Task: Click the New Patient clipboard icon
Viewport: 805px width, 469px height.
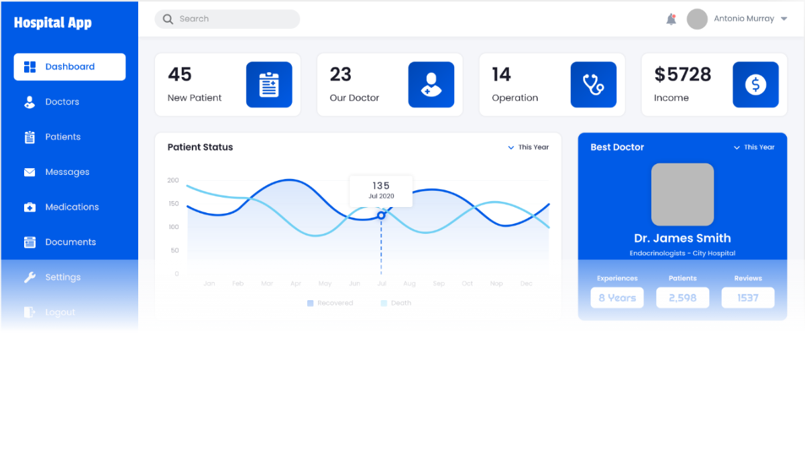Action: point(269,85)
